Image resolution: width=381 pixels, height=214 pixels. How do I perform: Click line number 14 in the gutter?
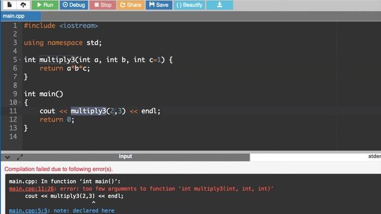[13, 137]
